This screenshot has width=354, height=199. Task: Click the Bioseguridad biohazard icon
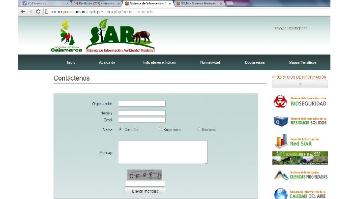pyautogui.click(x=280, y=101)
